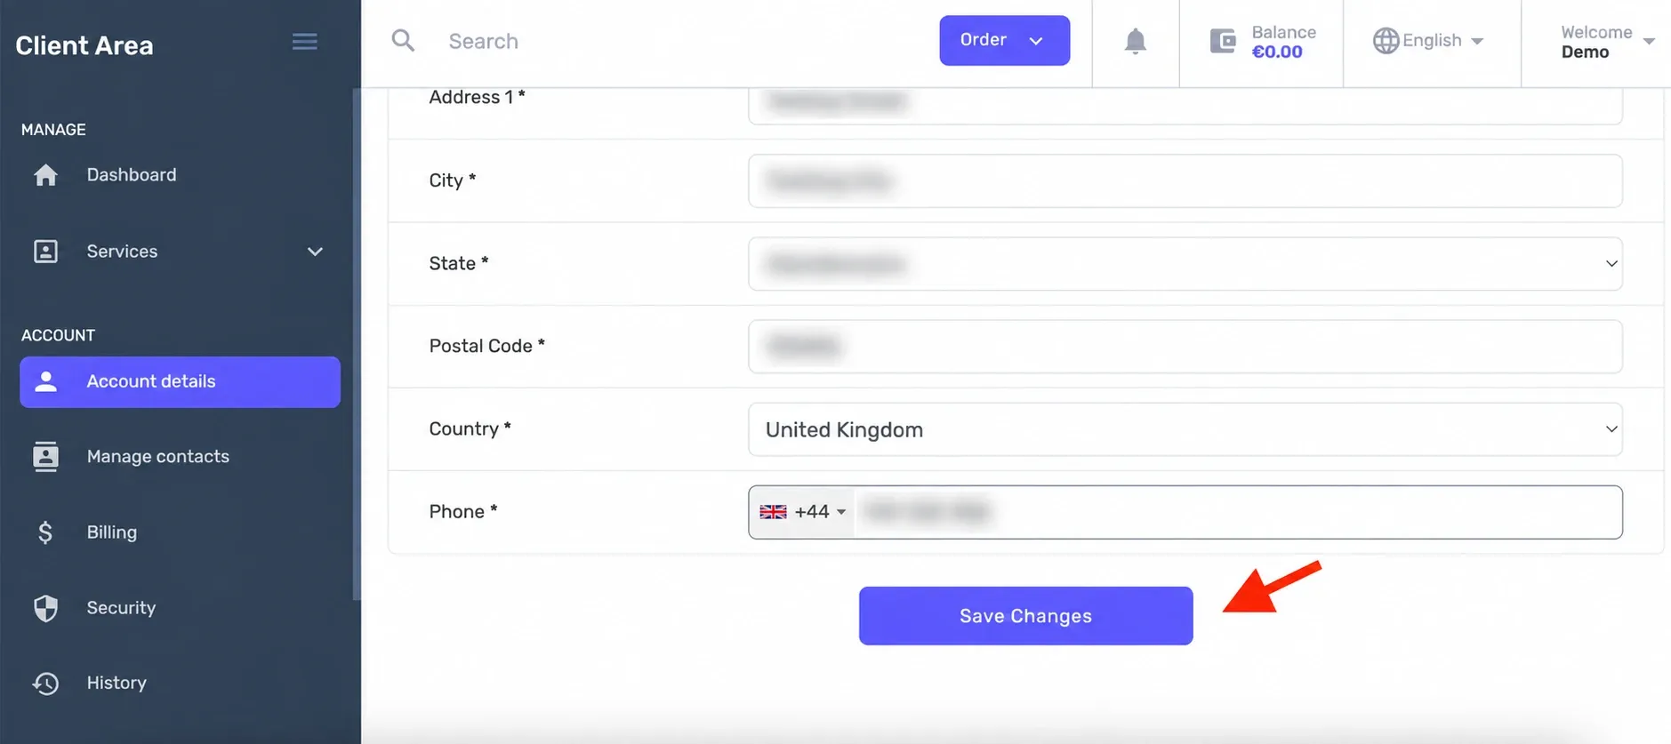This screenshot has height=744, width=1671.
Task: Open the State dropdown
Action: point(1185,264)
